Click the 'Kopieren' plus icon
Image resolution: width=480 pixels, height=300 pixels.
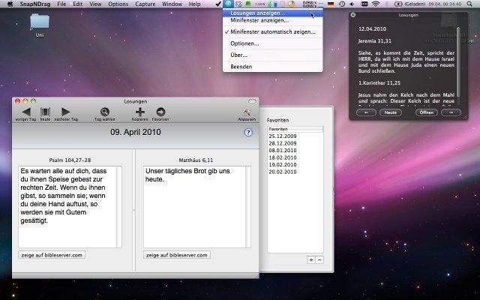click(x=139, y=112)
